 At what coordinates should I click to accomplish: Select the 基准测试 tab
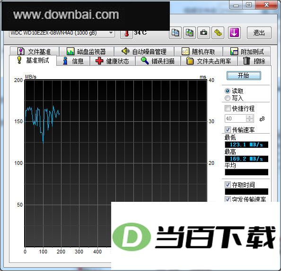pos(33,60)
